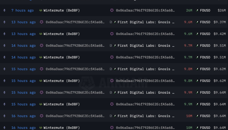Click the Wintermute logo in the 26M transfer row
Screen dimensions: 228x130
(41, 10)
